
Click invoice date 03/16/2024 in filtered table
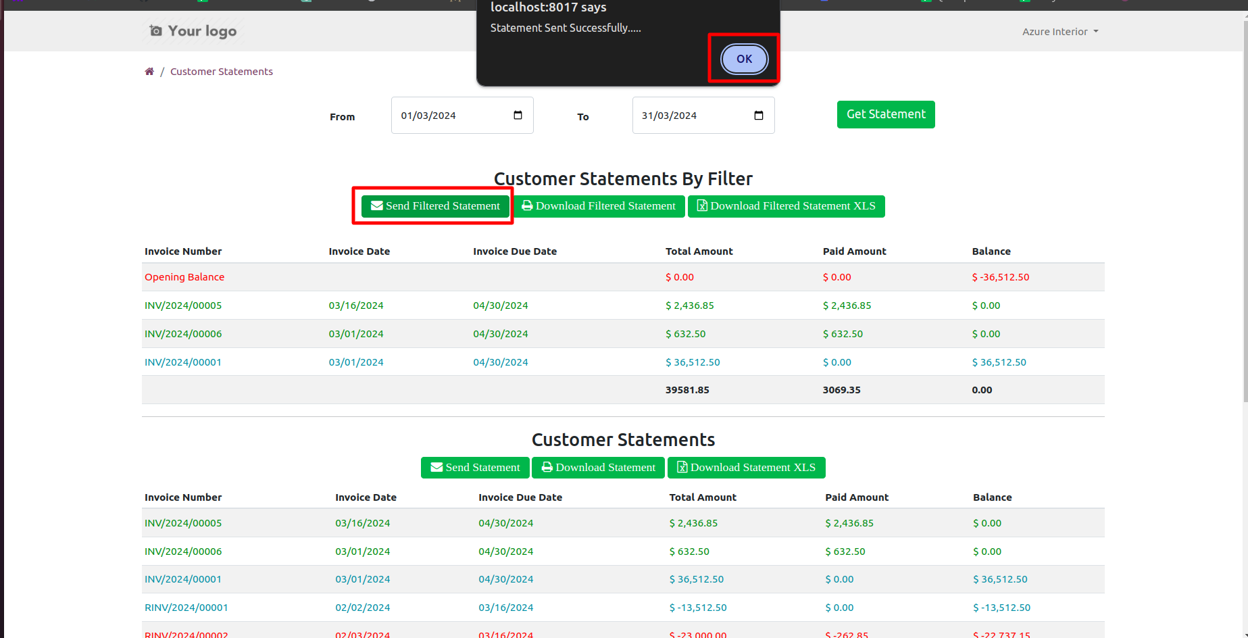356,305
